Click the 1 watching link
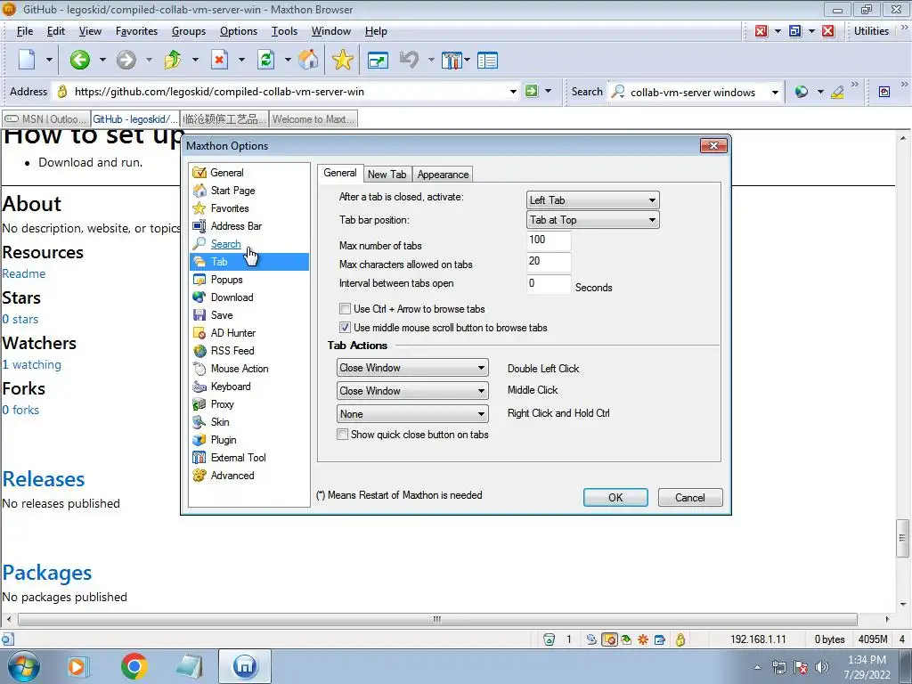 pos(31,364)
